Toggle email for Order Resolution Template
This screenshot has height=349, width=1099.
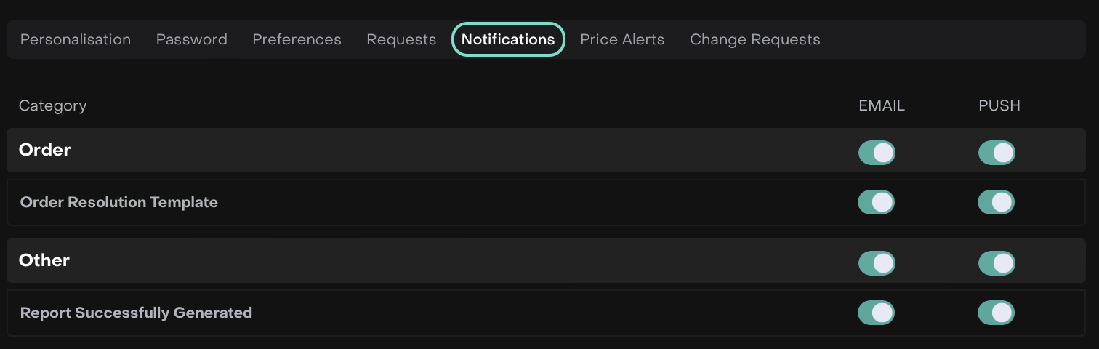[877, 202]
